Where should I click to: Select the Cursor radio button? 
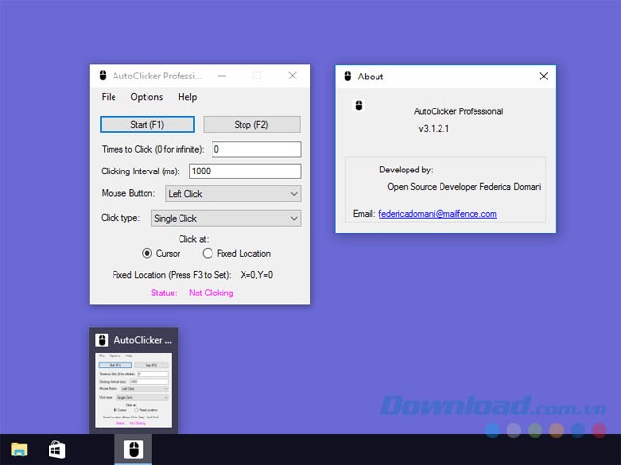(147, 254)
